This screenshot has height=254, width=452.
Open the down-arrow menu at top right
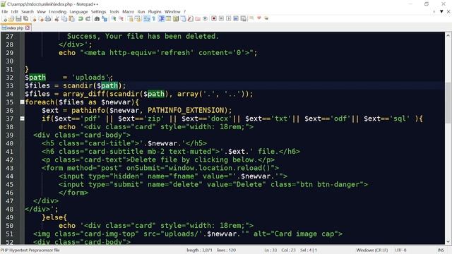click(441, 11)
